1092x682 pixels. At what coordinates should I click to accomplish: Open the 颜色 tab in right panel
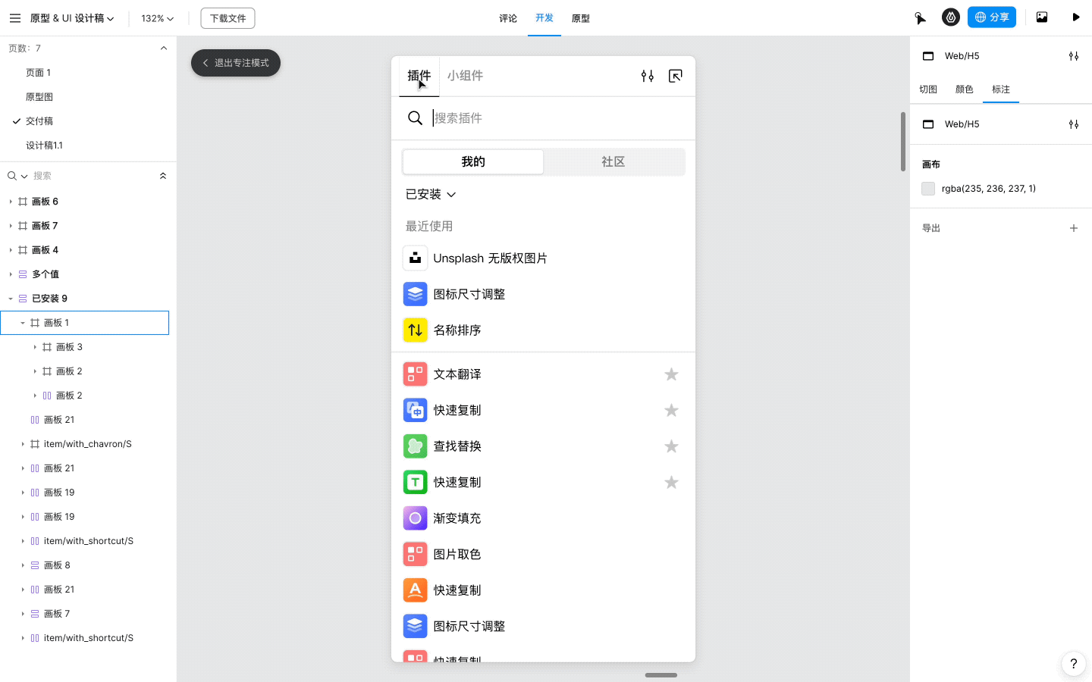point(964,89)
